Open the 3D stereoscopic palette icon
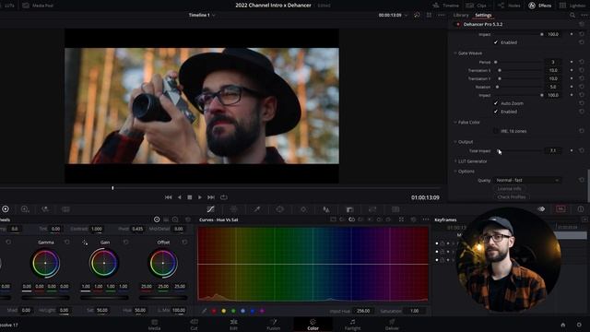590x332 pixels. [x=395, y=209]
